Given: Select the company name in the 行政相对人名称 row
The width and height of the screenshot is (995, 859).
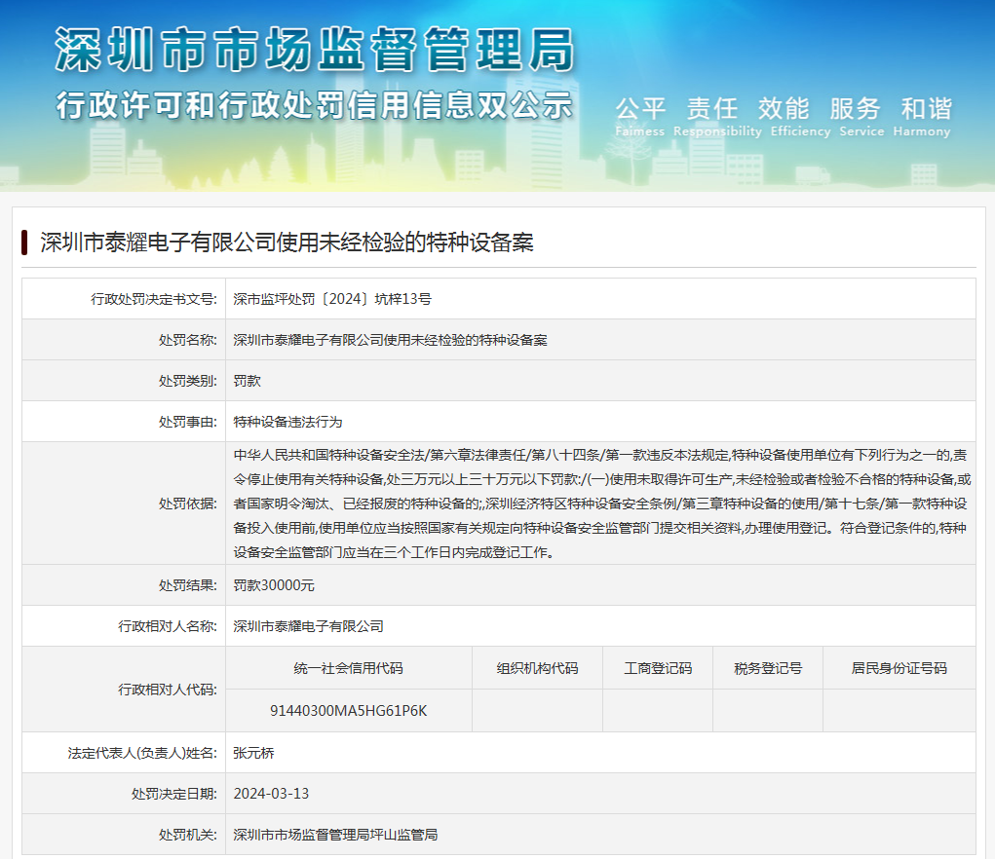Looking at the screenshot, I should click(308, 626).
